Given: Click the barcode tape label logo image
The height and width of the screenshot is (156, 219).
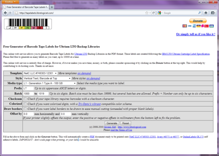Looking at the screenshot, I should pos(28,24).
